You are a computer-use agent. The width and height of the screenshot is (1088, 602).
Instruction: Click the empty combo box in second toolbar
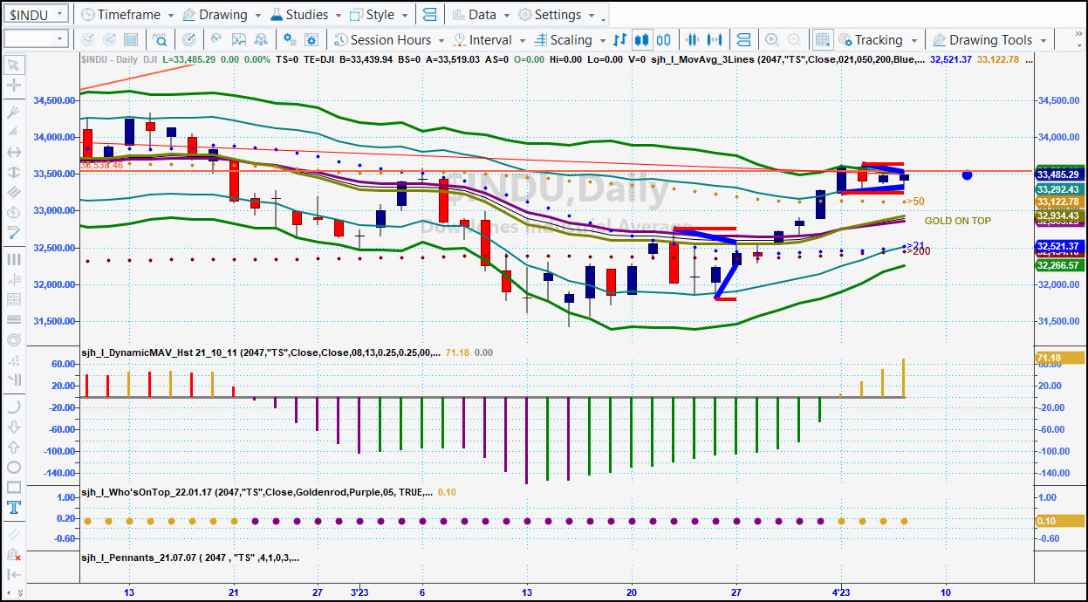tap(36, 39)
